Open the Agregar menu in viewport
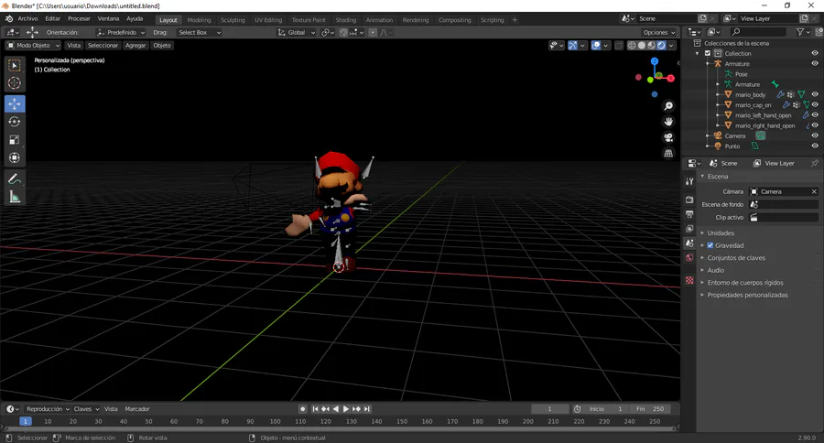This screenshot has height=443, width=824. 136,45
